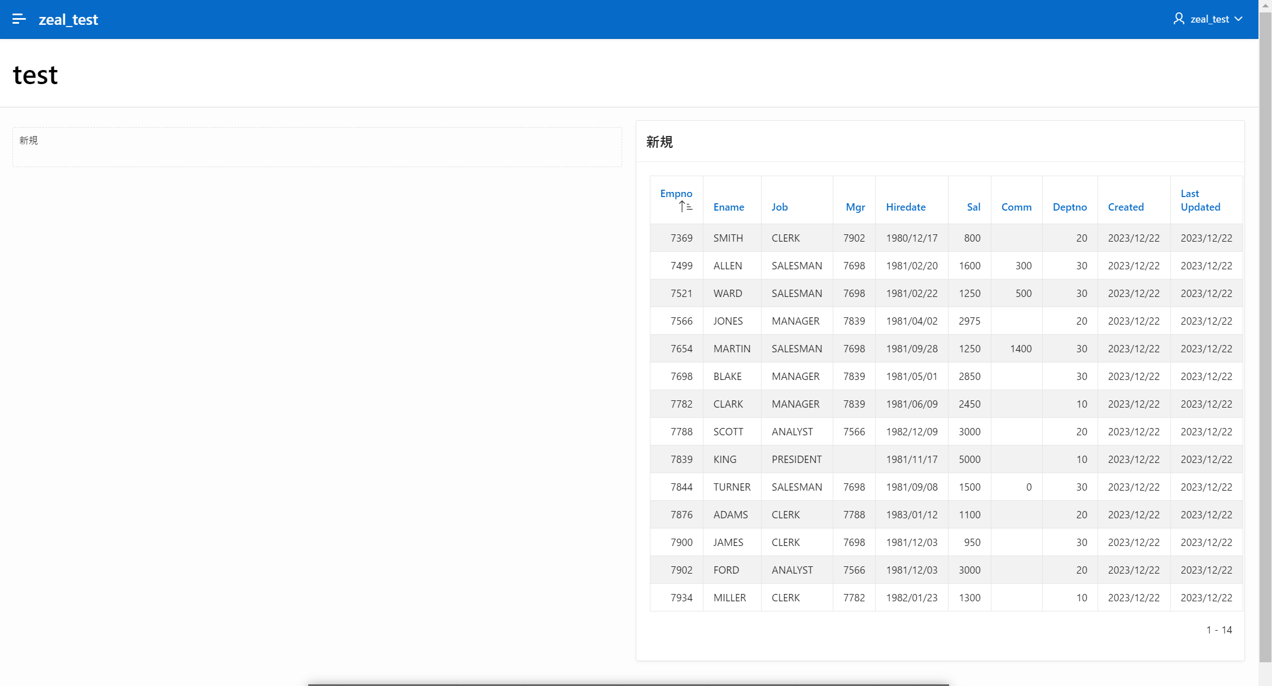Sort by the Deptno column header
This screenshot has width=1272, height=686.
pyautogui.click(x=1069, y=207)
